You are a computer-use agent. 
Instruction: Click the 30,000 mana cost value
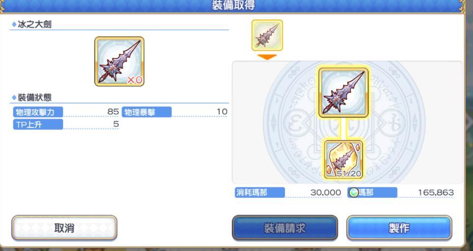point(325,192)
